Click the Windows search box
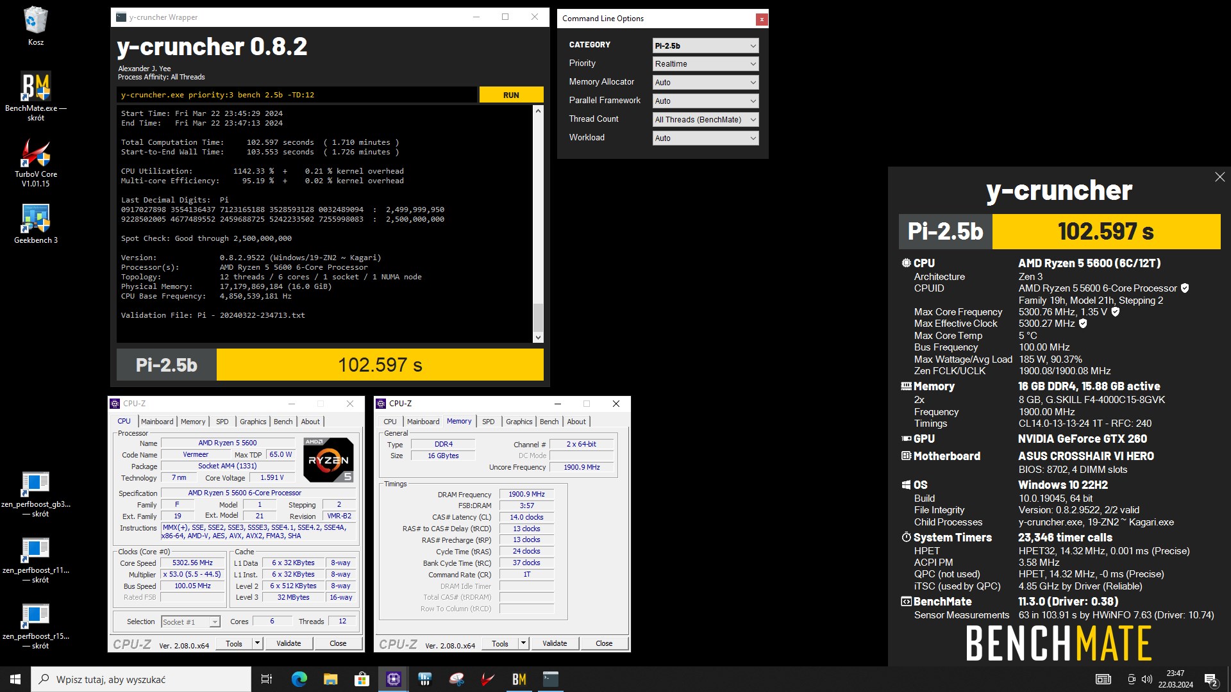The height and width of the screenshot is (692, 1231). pyautogui.click(x=141, y=679)
